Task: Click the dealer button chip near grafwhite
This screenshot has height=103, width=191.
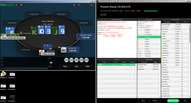Action: click(59, 47)
